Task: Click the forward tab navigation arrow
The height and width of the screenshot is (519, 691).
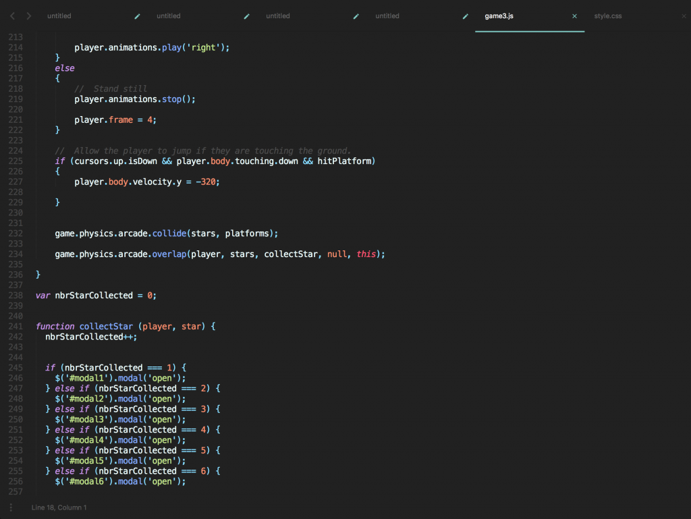Action: click(28, 16)
